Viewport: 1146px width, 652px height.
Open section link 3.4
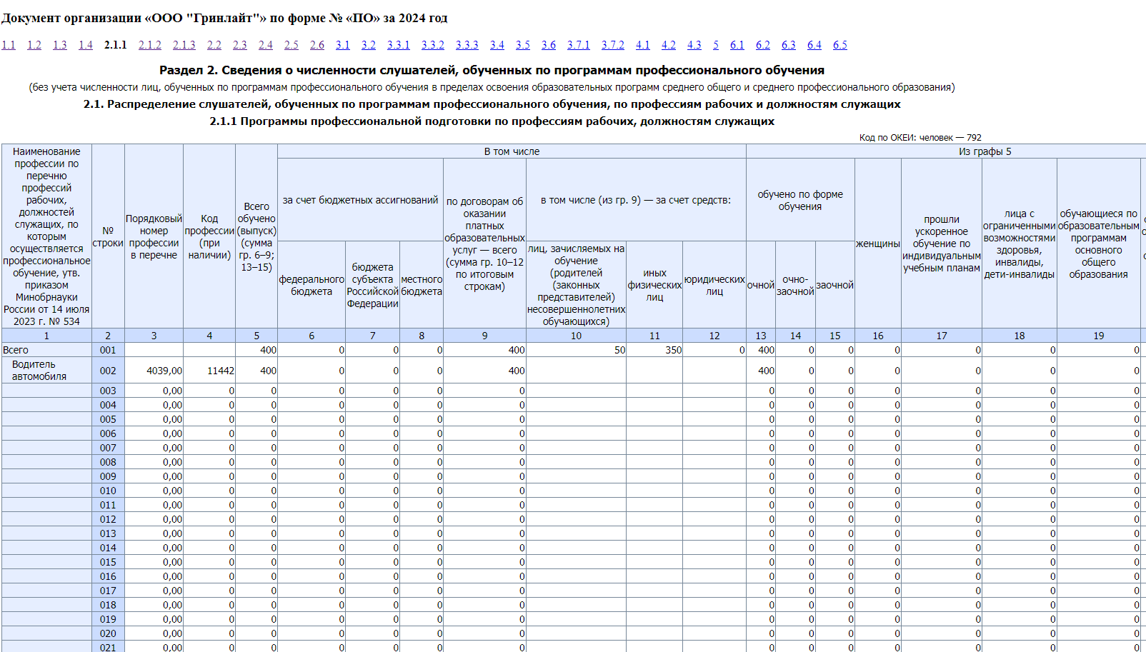point(497,45)
